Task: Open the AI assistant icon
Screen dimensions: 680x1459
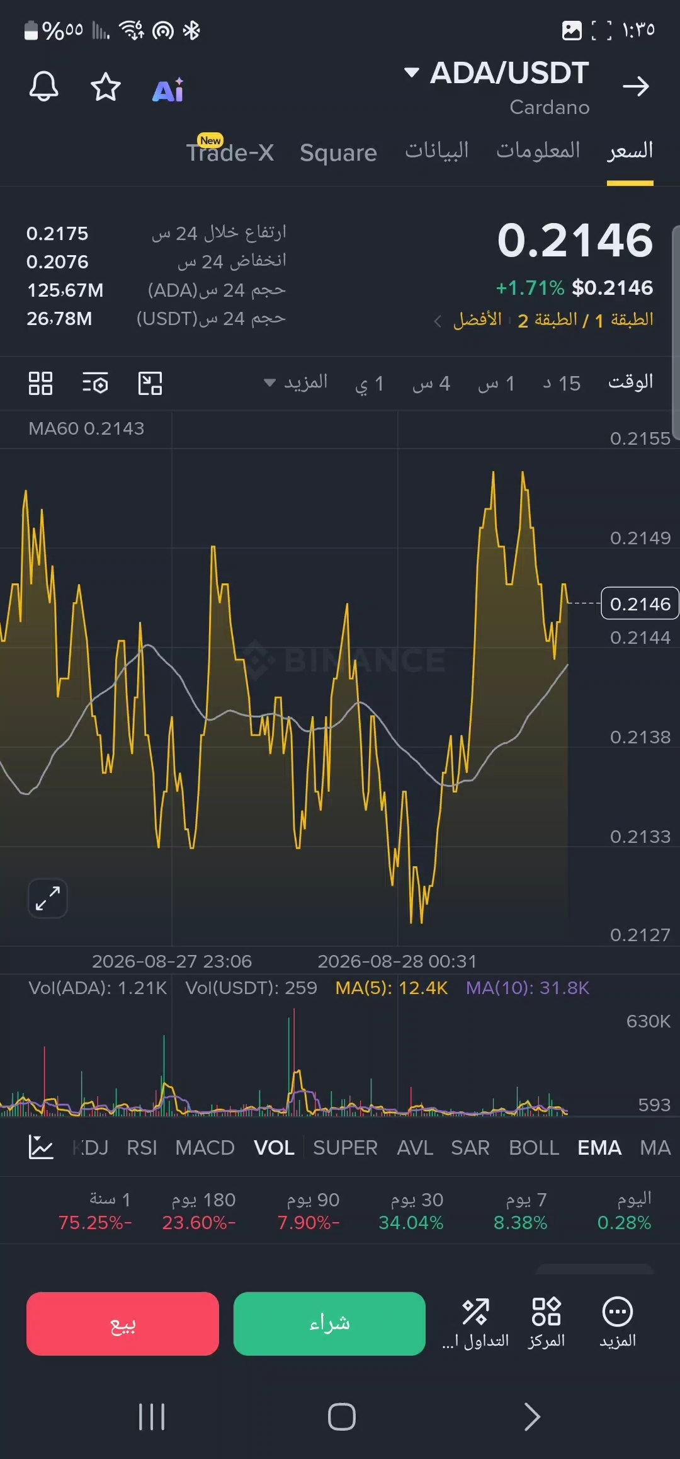Action: pos(168,90)
